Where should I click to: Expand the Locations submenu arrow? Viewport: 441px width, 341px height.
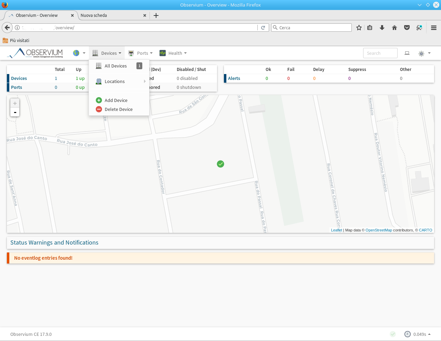click(x=145, y=81)
